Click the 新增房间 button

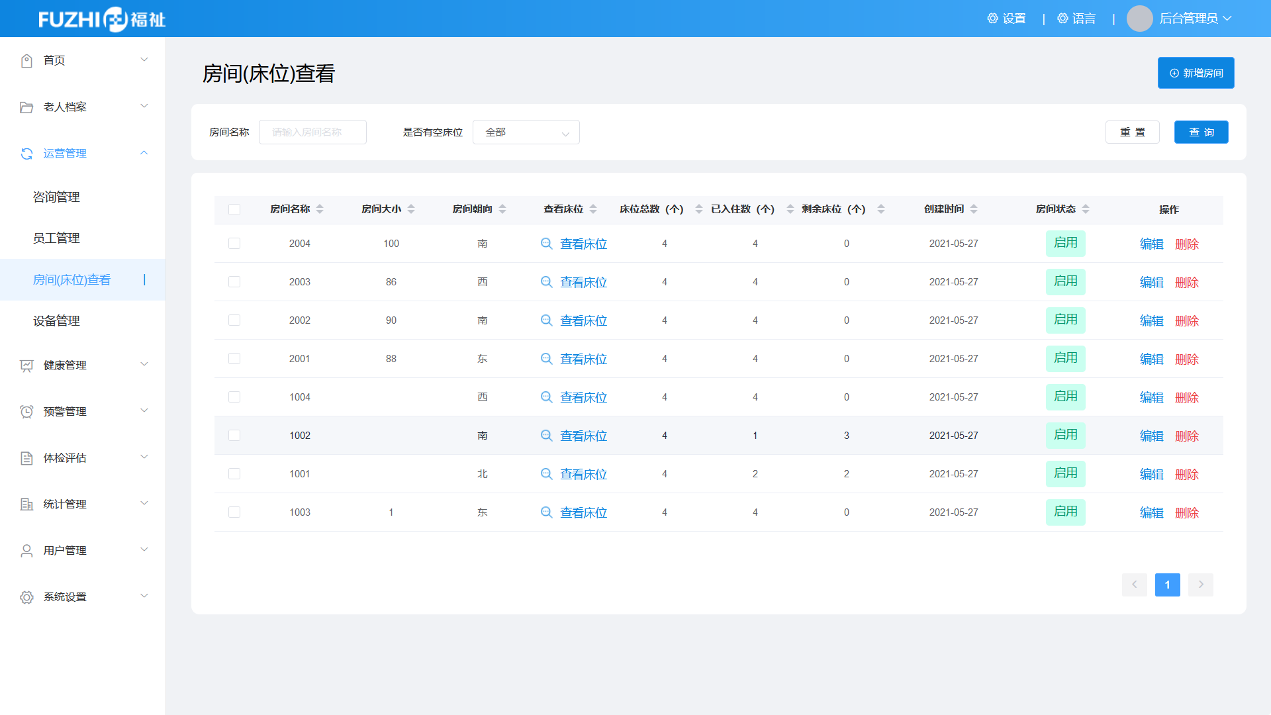click(x=1196, y=73)
